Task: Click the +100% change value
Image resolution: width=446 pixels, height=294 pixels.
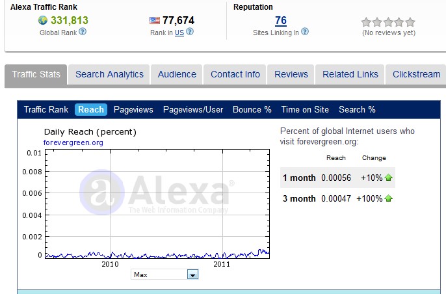Action: (369, 198)
